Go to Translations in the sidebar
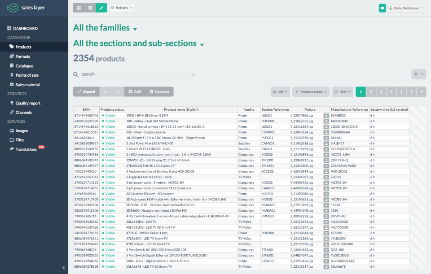The width and height of the screenshot is (431, 274). click(x=26, y=149)
